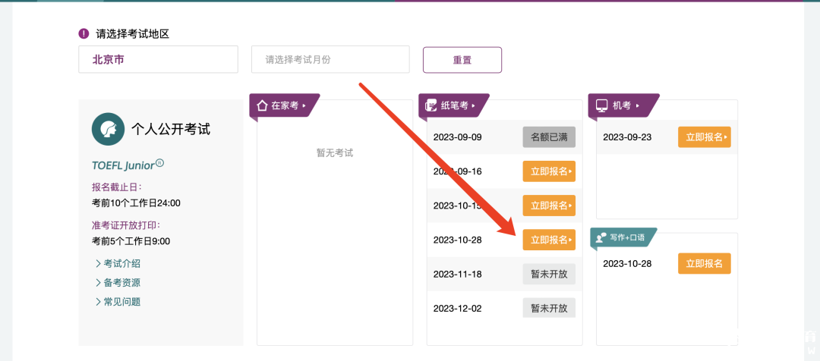Click the purple alert icon beside 请选择考试地区
The width and height of the screenshot is (820, 361).
point(84,33)
